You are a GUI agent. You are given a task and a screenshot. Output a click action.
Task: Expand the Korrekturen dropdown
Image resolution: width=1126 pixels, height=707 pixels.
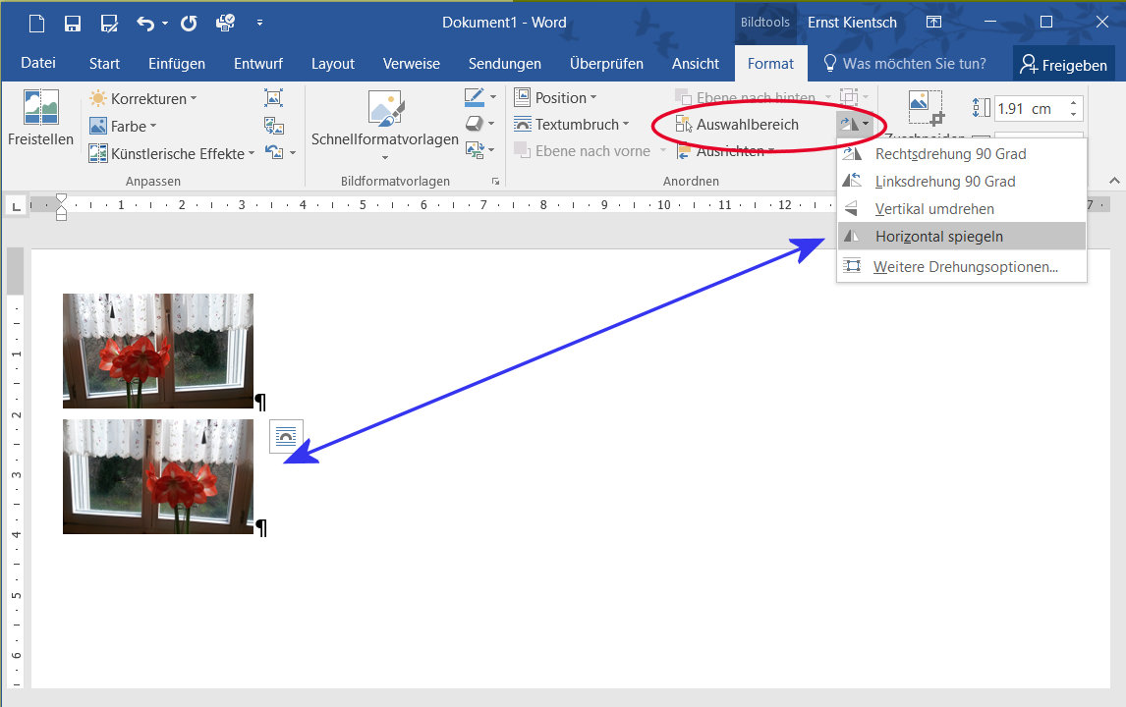[142, 99]
